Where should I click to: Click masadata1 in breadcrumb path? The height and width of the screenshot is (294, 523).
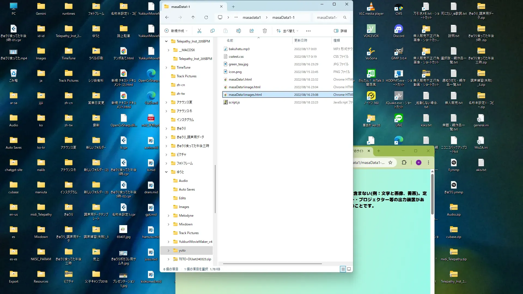click(x=251, y=17)
